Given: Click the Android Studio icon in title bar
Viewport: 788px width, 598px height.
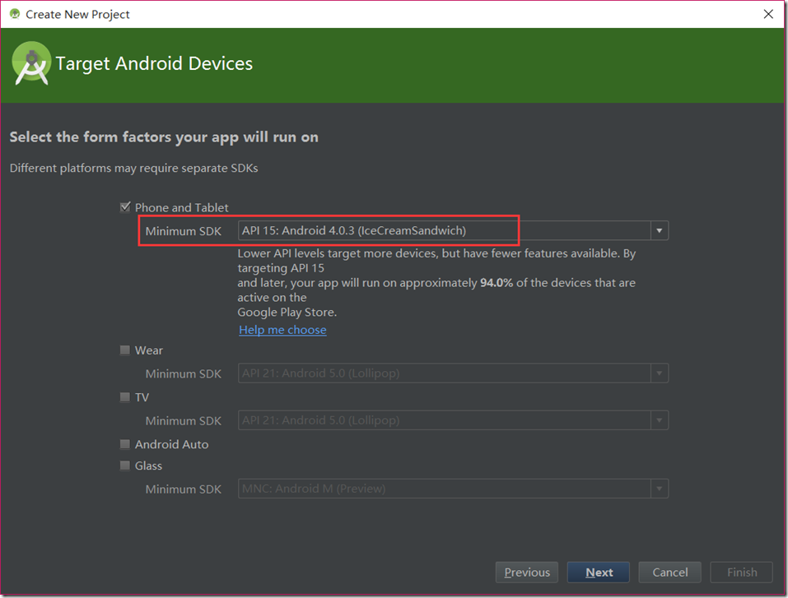Looking at the screenshot, I should click(14, 14).
